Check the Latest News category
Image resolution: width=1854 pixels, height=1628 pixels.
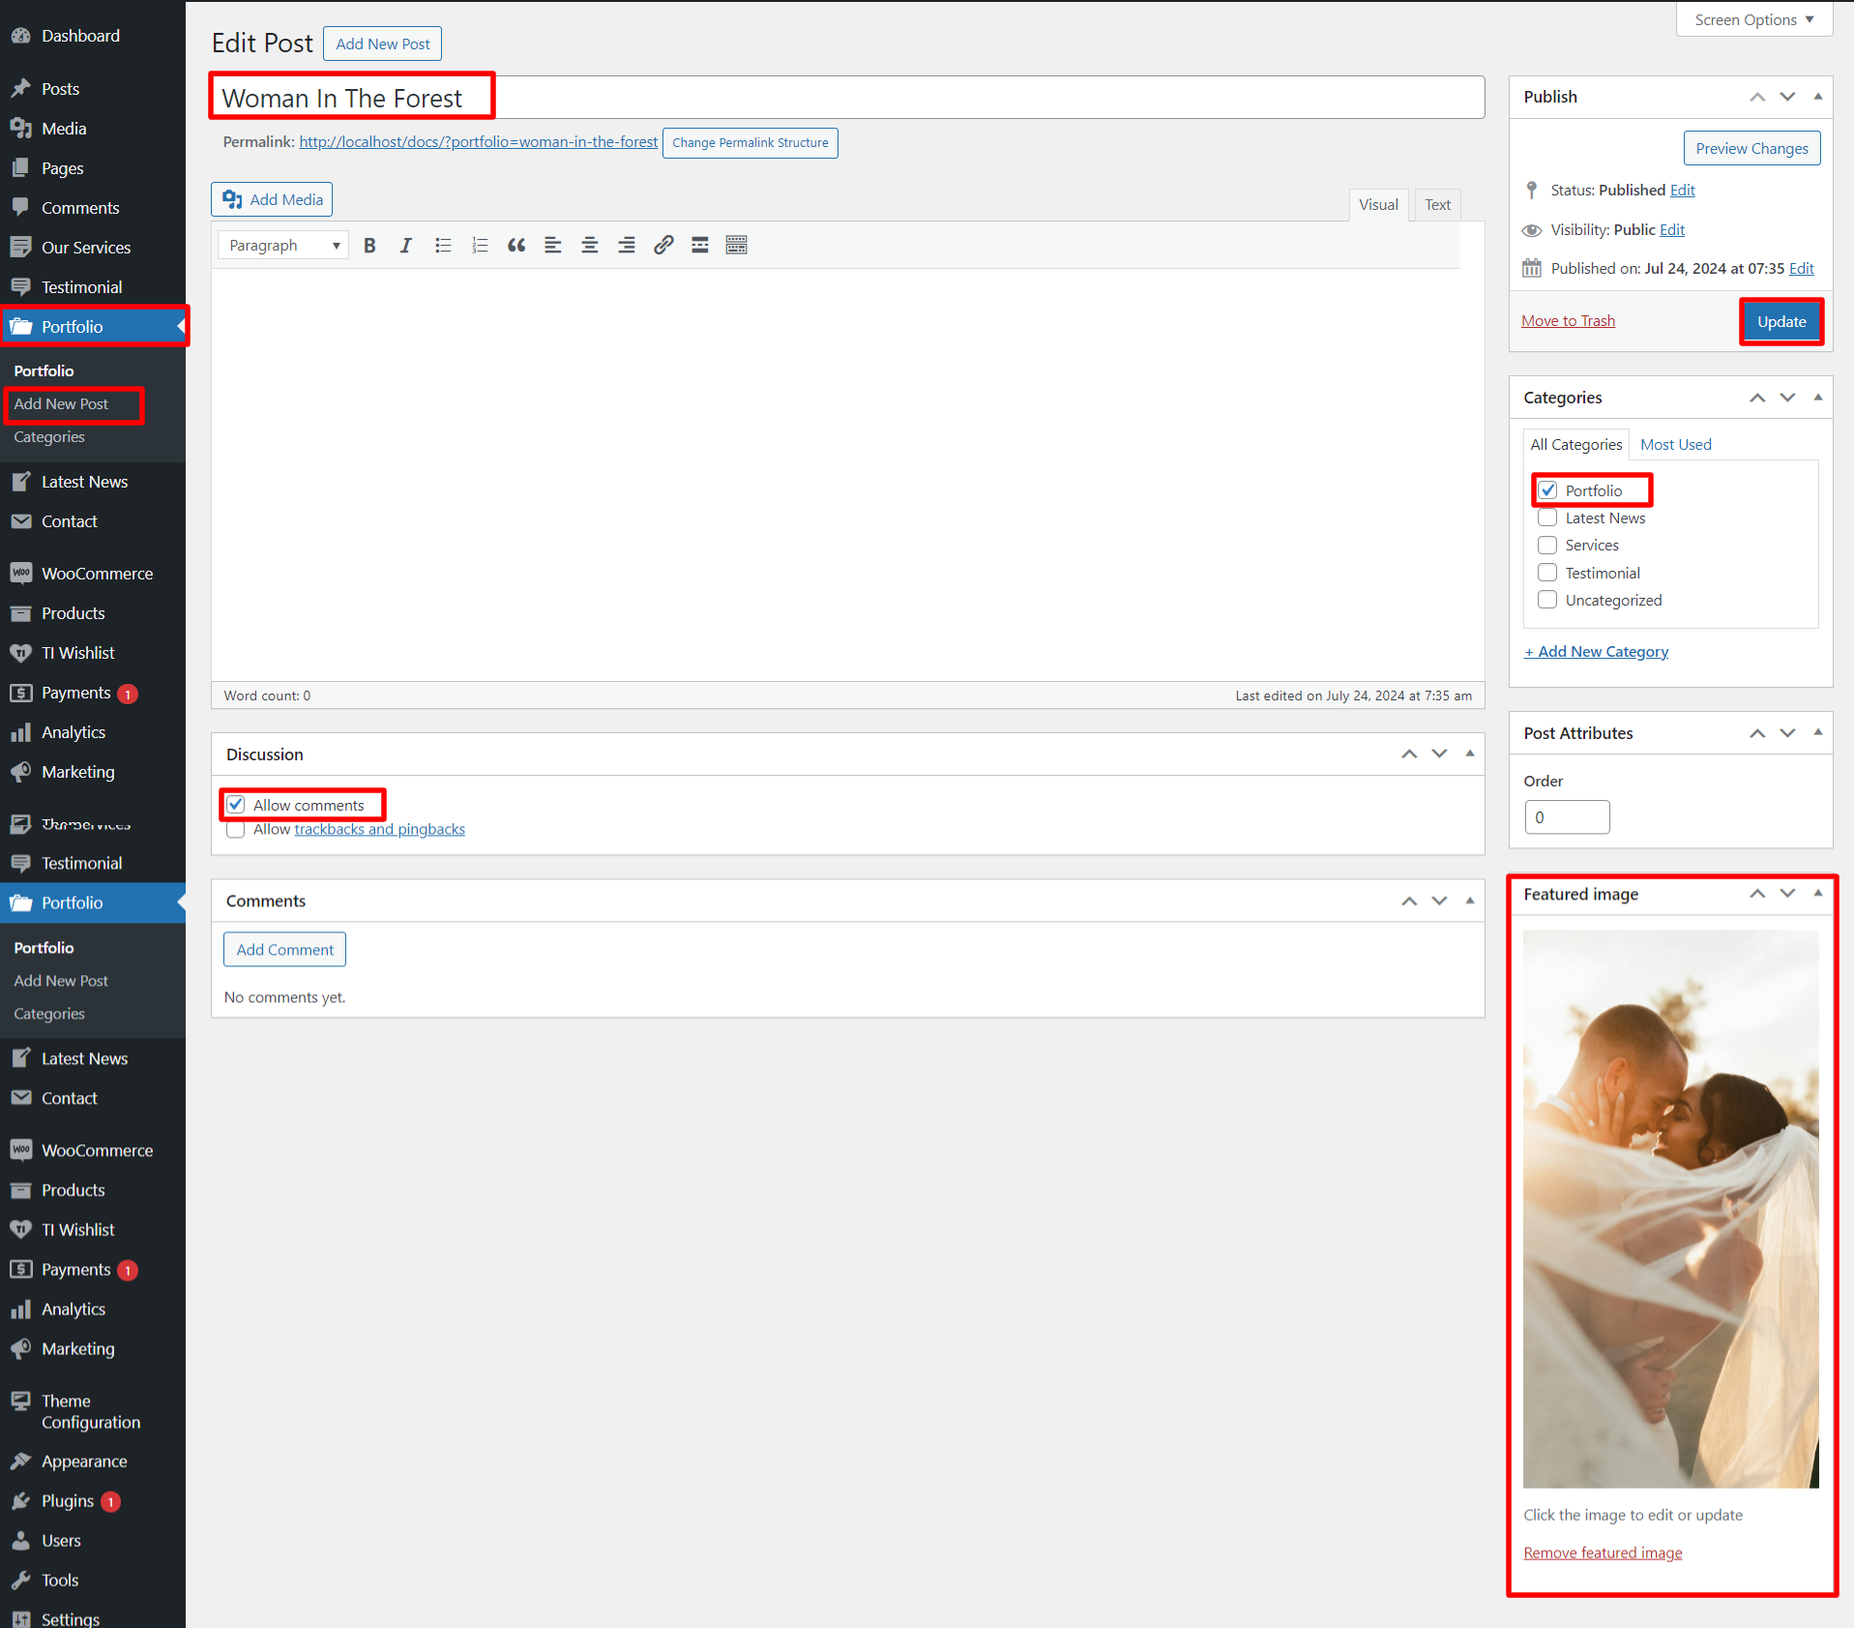[1547, 518]
